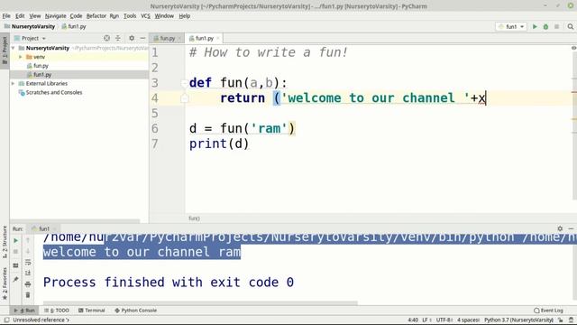577x325 pixels.
Task: Open the Python Console tool window
Action: coord(136,311)
